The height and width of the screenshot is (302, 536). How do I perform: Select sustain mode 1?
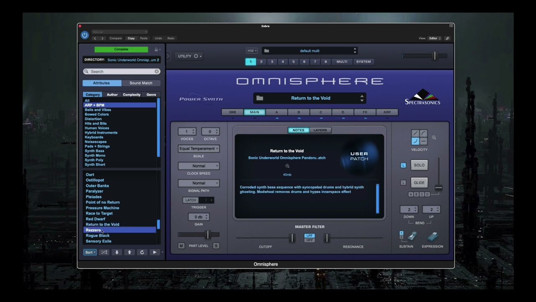pos(401,233)
